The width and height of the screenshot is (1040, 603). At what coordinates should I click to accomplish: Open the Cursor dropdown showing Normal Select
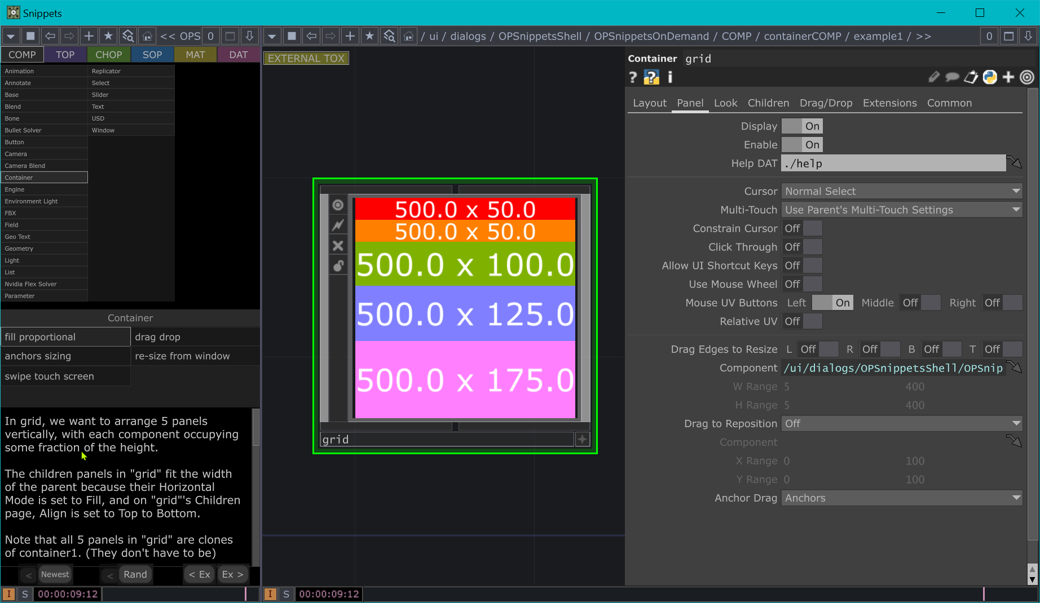tap(901, 192)
